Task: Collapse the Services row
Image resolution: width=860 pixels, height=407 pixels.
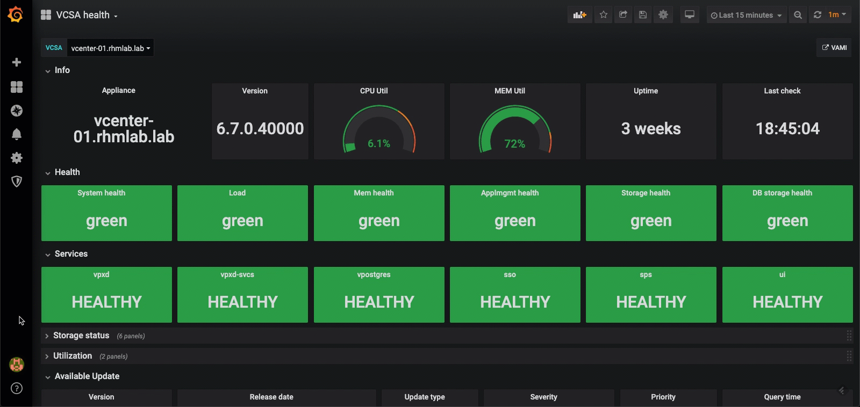Action: click(x=66, y=254)
